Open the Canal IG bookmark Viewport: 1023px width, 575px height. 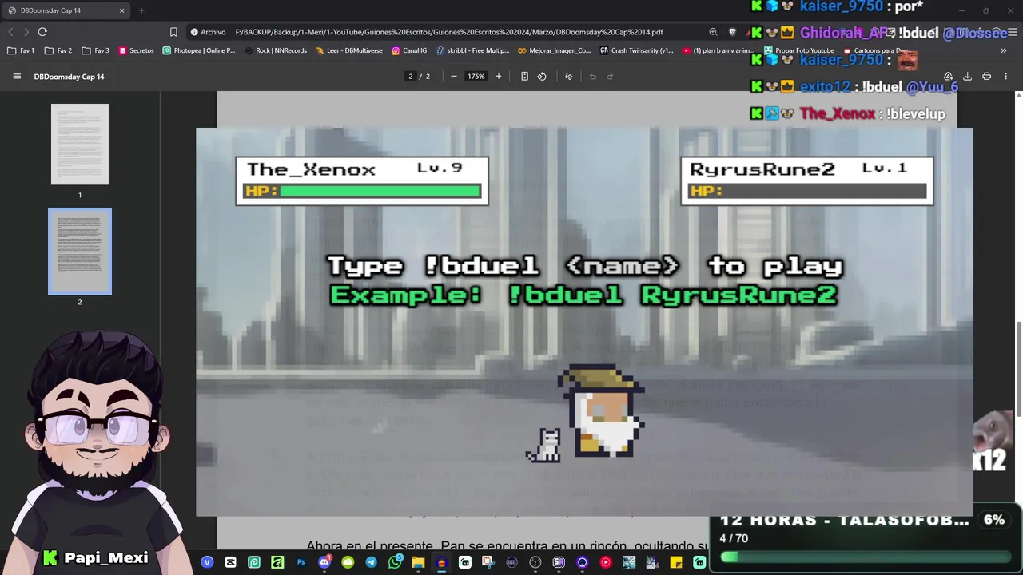point(409,50)
